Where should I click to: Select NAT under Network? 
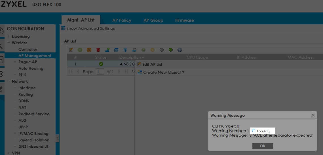(x=22, y=107)
